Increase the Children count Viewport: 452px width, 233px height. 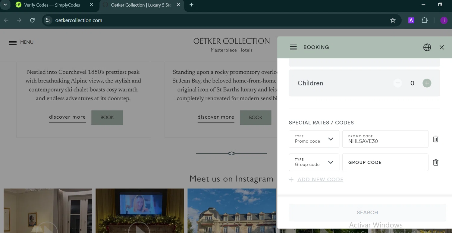(x=427, y=83)
